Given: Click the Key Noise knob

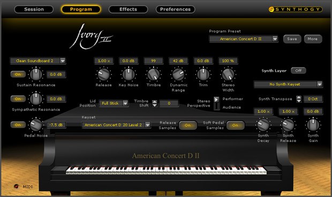Looking at the screenshot, I should pyautogui.click(x=129, y=74).
